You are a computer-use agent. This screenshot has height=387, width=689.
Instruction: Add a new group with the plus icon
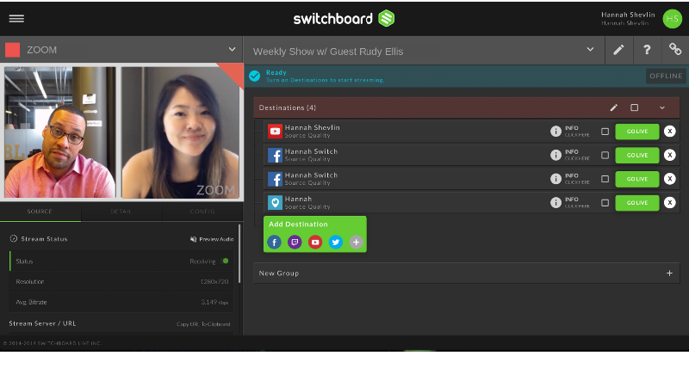(x=669, y=273)
